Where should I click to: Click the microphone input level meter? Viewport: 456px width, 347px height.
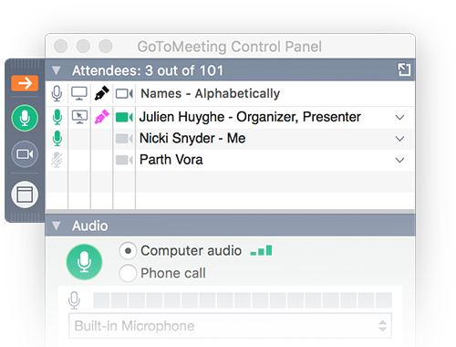click(x=243, y=300)
